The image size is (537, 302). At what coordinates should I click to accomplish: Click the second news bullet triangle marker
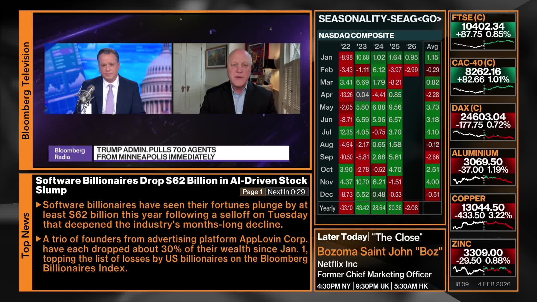coord(39,239)
